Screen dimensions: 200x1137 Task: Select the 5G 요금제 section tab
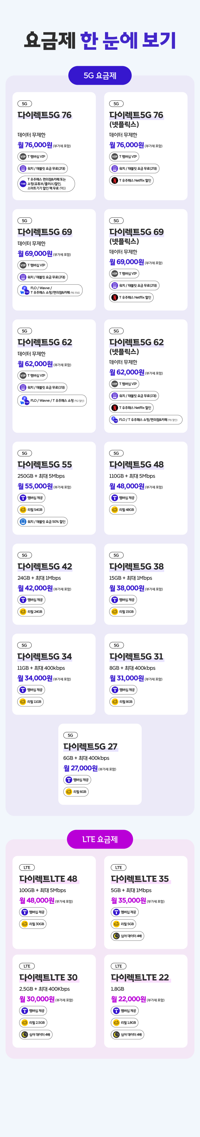100,76
